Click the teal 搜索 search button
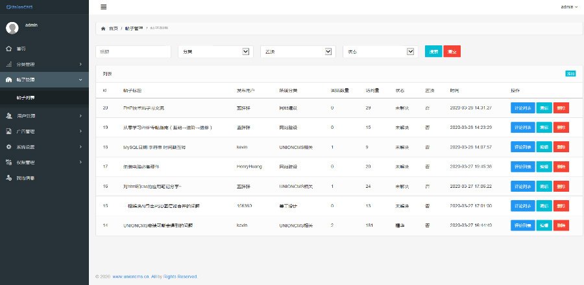The image size is (584, 285). (x=433, y=52)
